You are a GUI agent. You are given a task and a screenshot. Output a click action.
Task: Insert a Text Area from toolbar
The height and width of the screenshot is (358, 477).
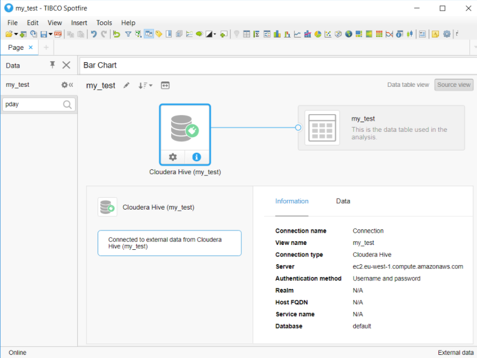click(422, 34)
